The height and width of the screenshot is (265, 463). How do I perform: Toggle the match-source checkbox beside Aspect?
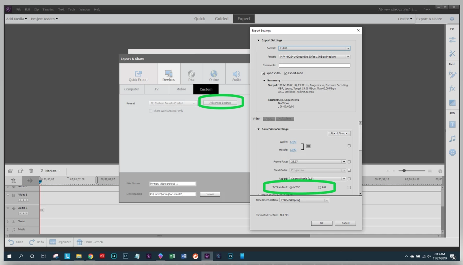click(349, 179)
